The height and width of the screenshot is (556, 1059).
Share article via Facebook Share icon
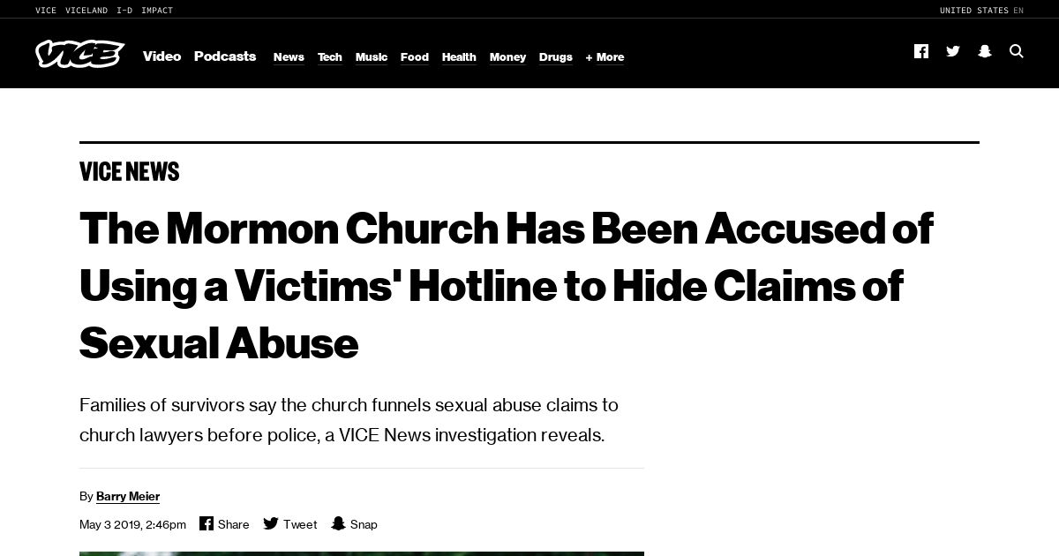pos(207,523)
